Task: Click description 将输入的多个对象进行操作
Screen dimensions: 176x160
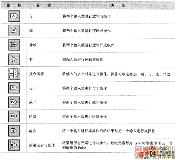Action: (84, 74)
